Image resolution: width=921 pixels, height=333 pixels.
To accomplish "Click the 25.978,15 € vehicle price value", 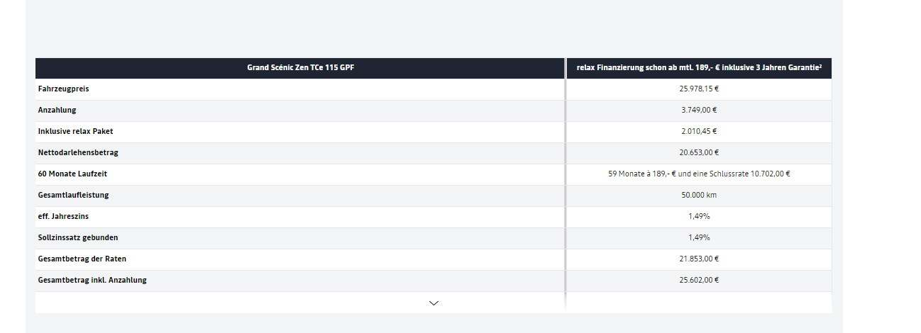I will (x=699, y=89).
